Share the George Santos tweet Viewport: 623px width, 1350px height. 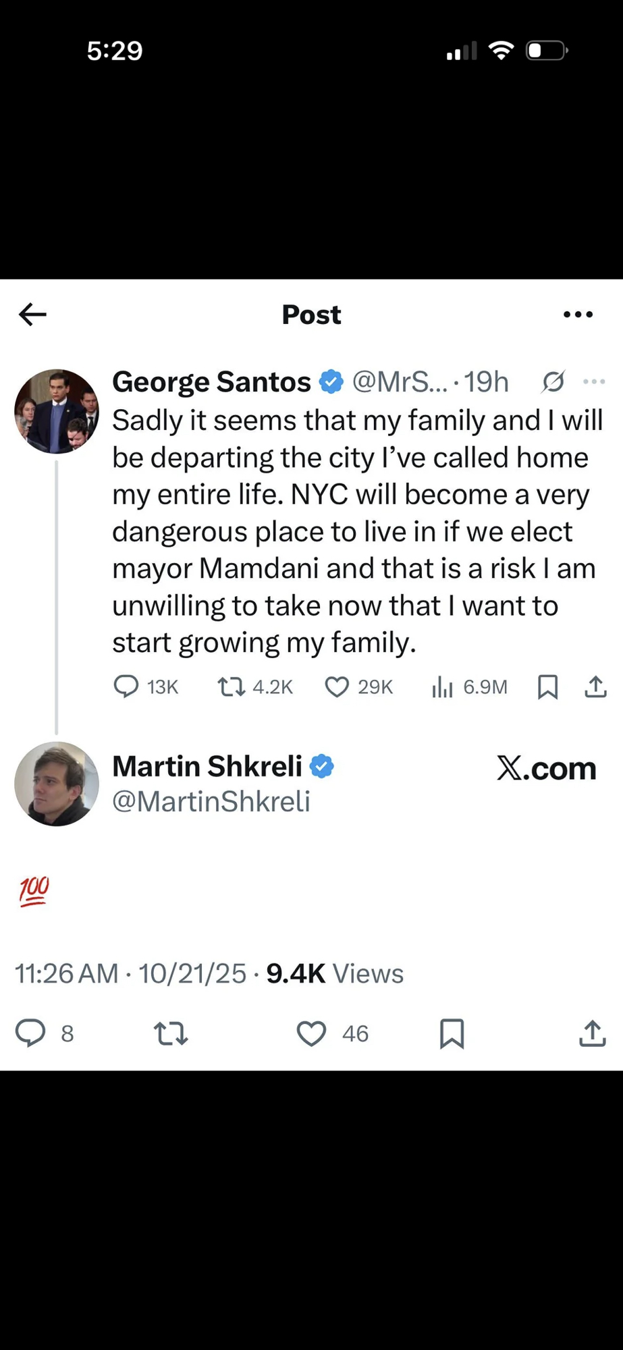point(595,687)
